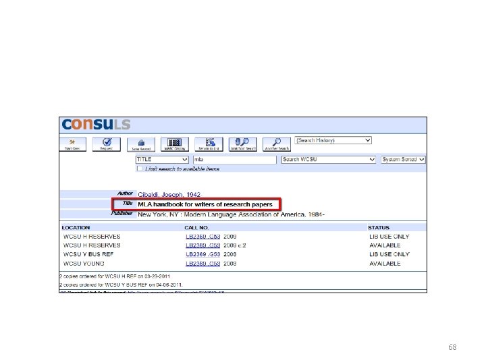Click WCSU H RESERVES in the first row

[92, 237]
